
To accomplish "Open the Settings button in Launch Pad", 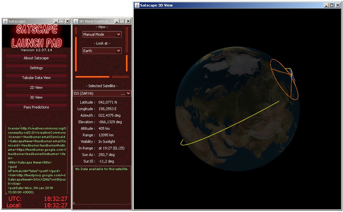I will tap(36, 68).
